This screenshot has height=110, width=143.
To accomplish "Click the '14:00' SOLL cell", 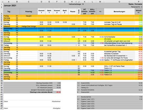I will pos(92,73).
